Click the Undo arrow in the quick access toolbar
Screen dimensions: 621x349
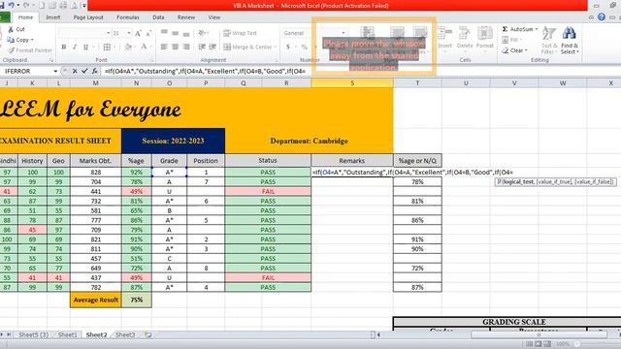tap(11, 5)
